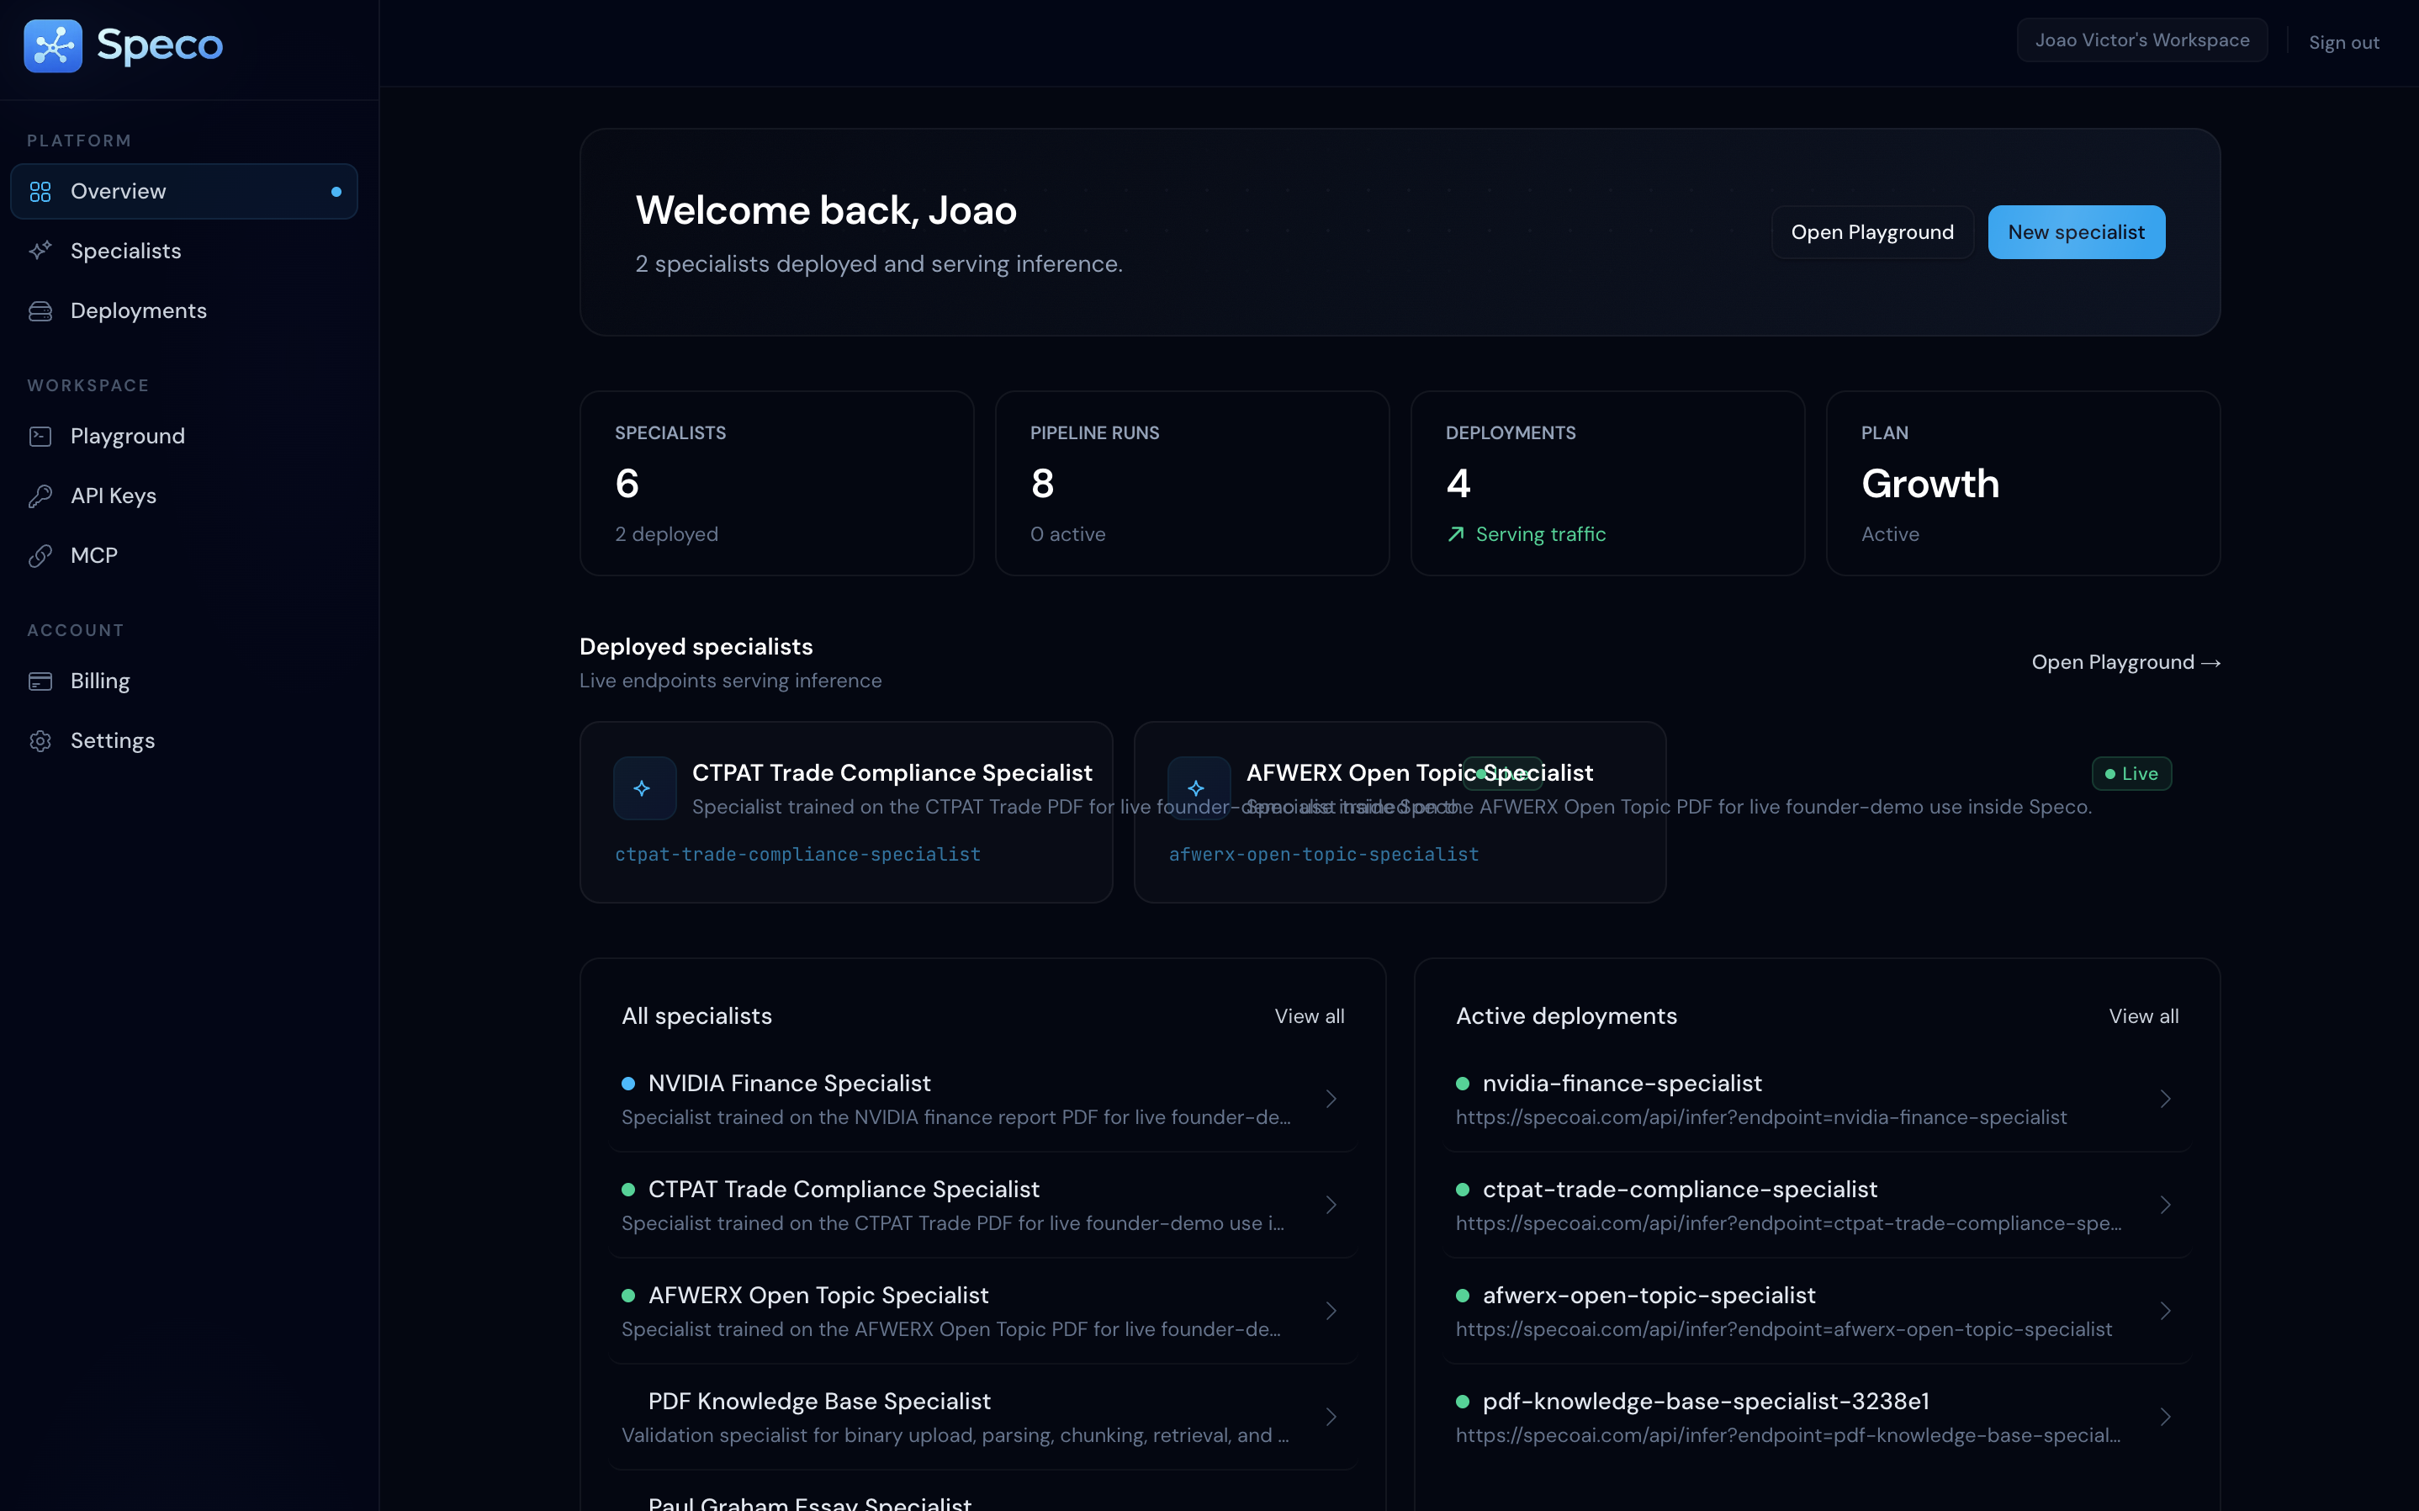
Task: Open MCP via the link icon
Action: (x=41, y=555)
